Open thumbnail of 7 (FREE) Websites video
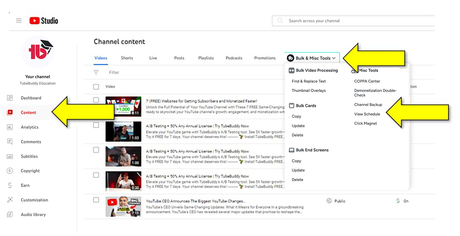This screenshot has height=236, width=460. 123,106
